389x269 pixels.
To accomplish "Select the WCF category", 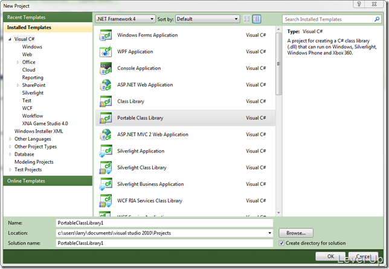I will [27, 108].
